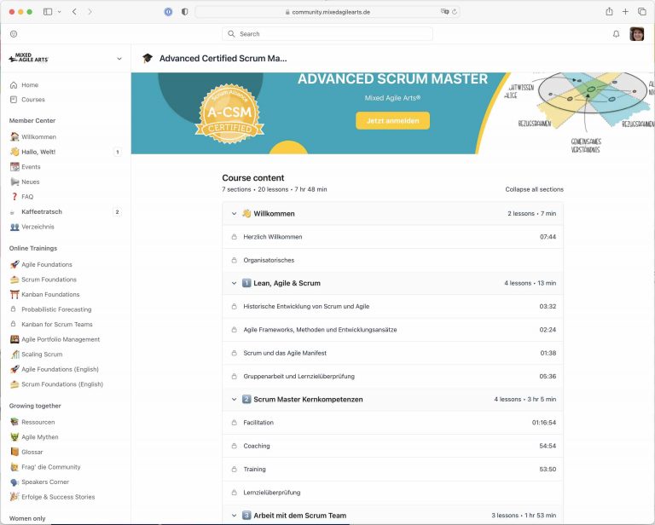Viewport: 655px width, 525px height.
Task: Open the Training lesson
Action: 392,469
